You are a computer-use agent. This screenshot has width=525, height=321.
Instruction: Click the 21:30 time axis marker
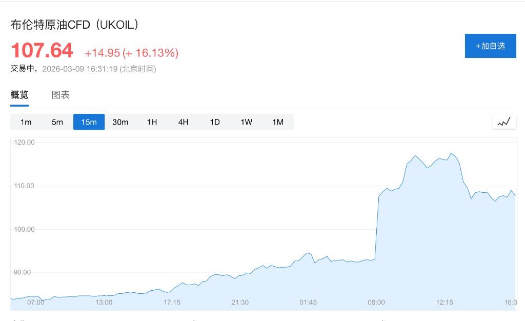240,303
